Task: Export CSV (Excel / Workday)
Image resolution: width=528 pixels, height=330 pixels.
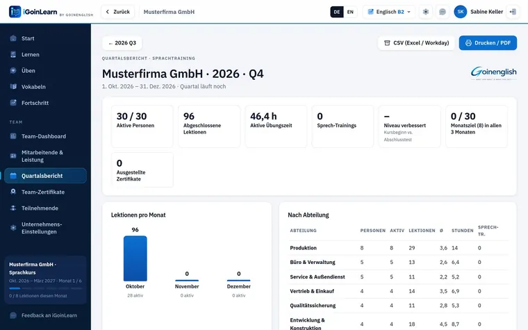Action: coord(416,43)
